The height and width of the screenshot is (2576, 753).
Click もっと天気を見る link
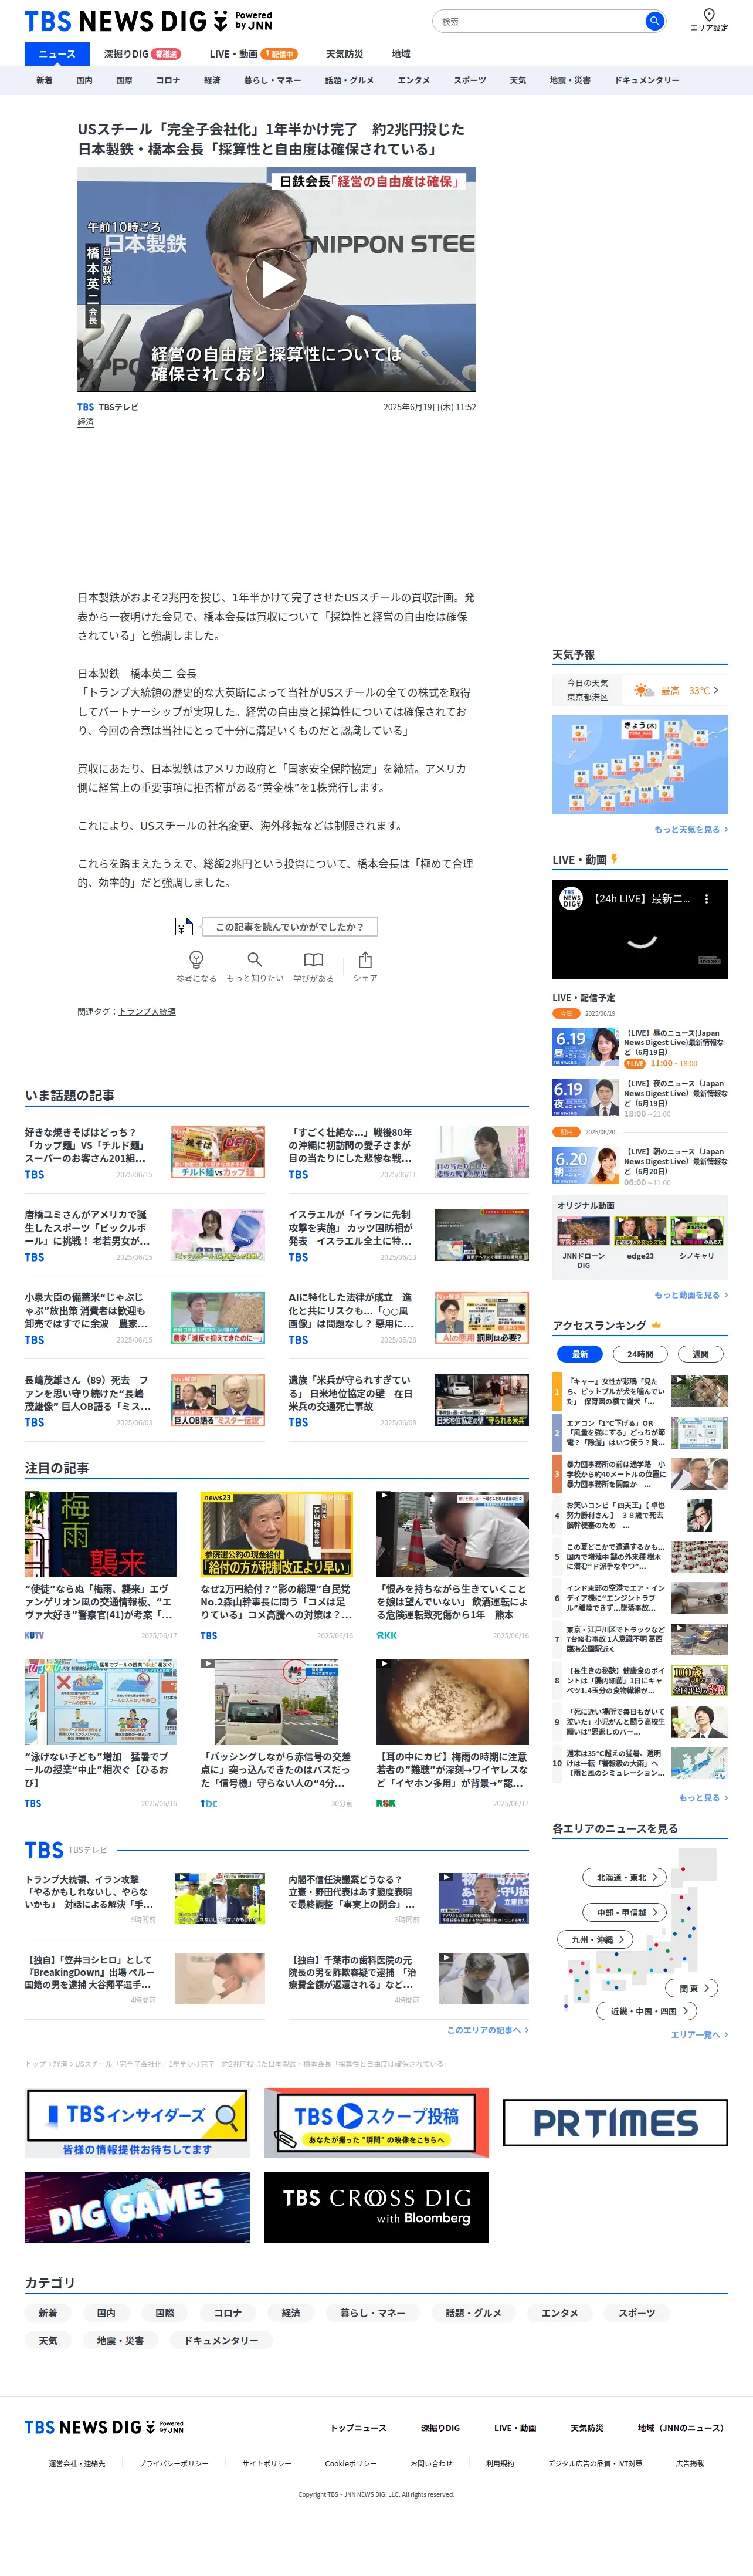[x=690, y=829]
